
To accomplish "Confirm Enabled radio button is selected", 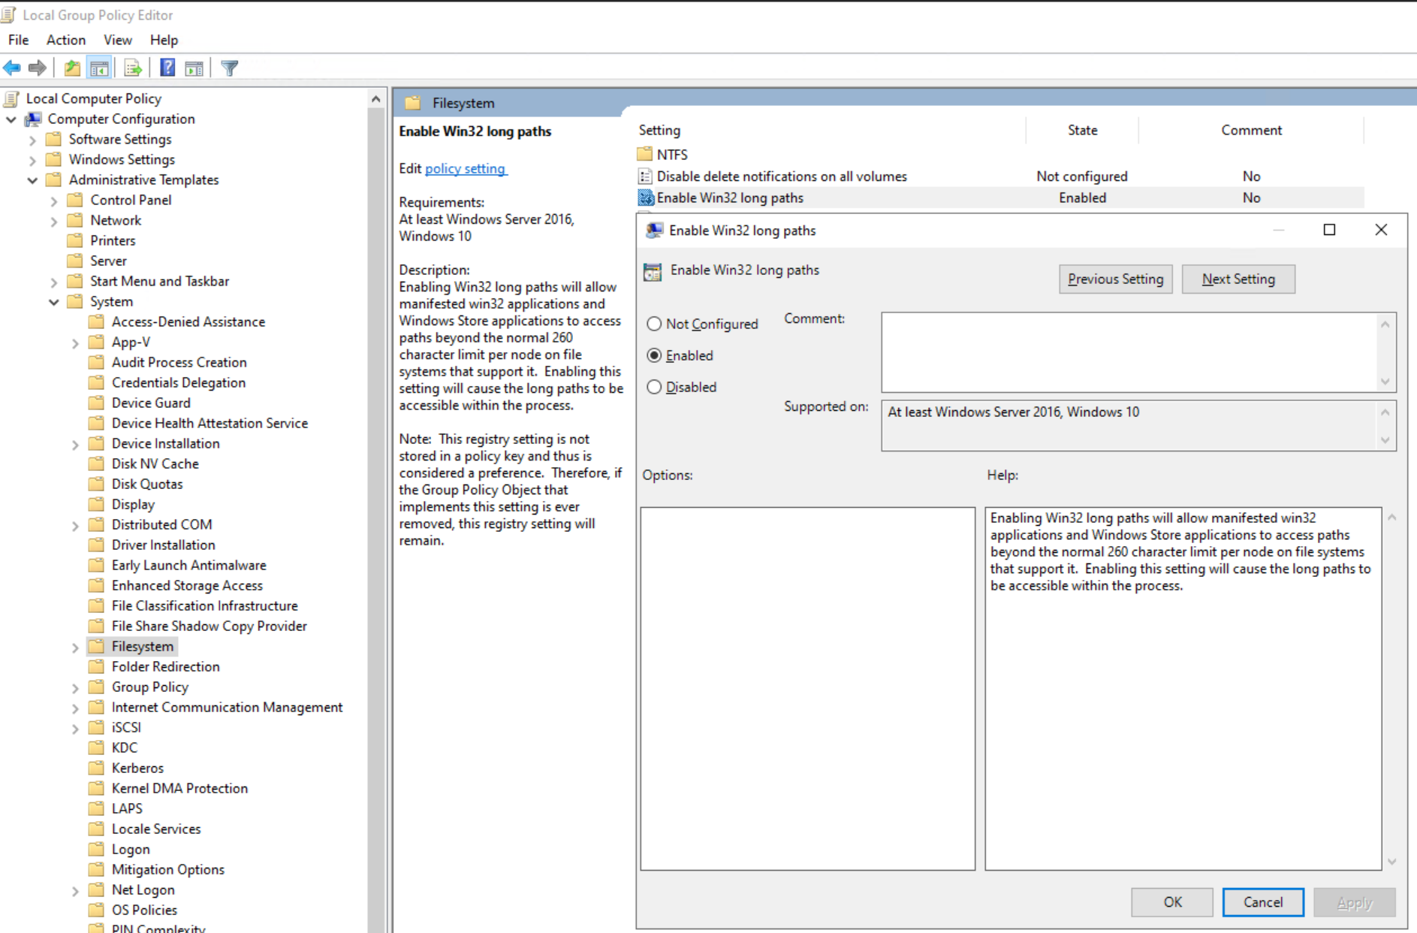I will [654, 355].
